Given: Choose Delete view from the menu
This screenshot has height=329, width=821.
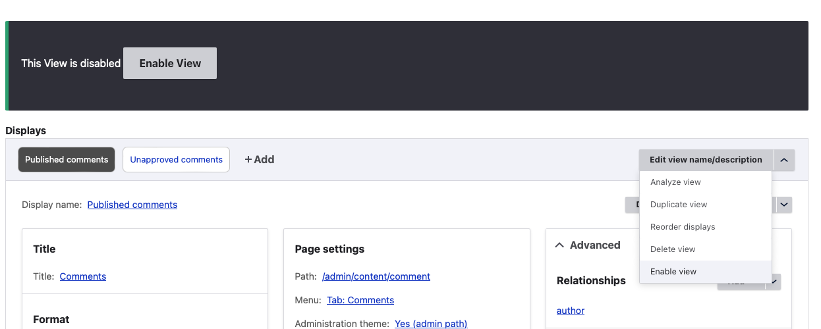Looking at the screenshot, I should click(x=673, y=249).
